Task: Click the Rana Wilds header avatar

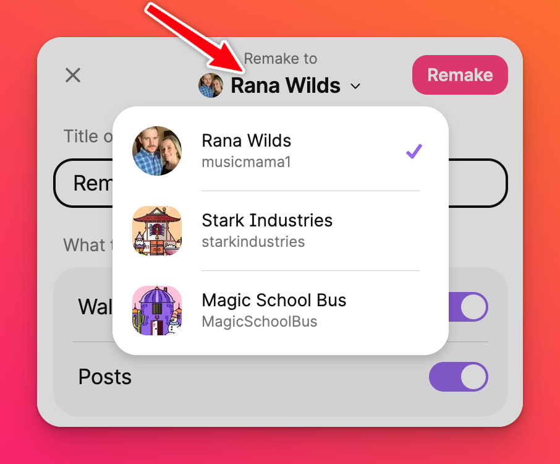Action: 211,85
